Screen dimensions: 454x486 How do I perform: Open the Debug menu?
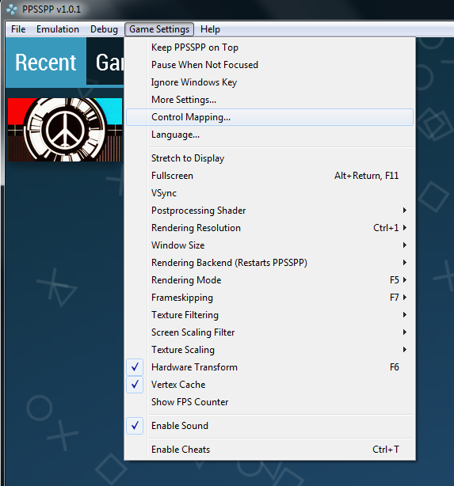click(104, 29)
